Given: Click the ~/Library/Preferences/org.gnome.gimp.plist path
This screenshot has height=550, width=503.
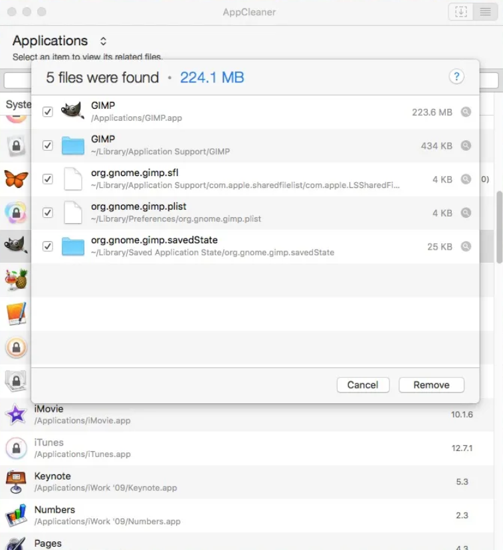Looking at the screenshot, I should coord(175,219).
